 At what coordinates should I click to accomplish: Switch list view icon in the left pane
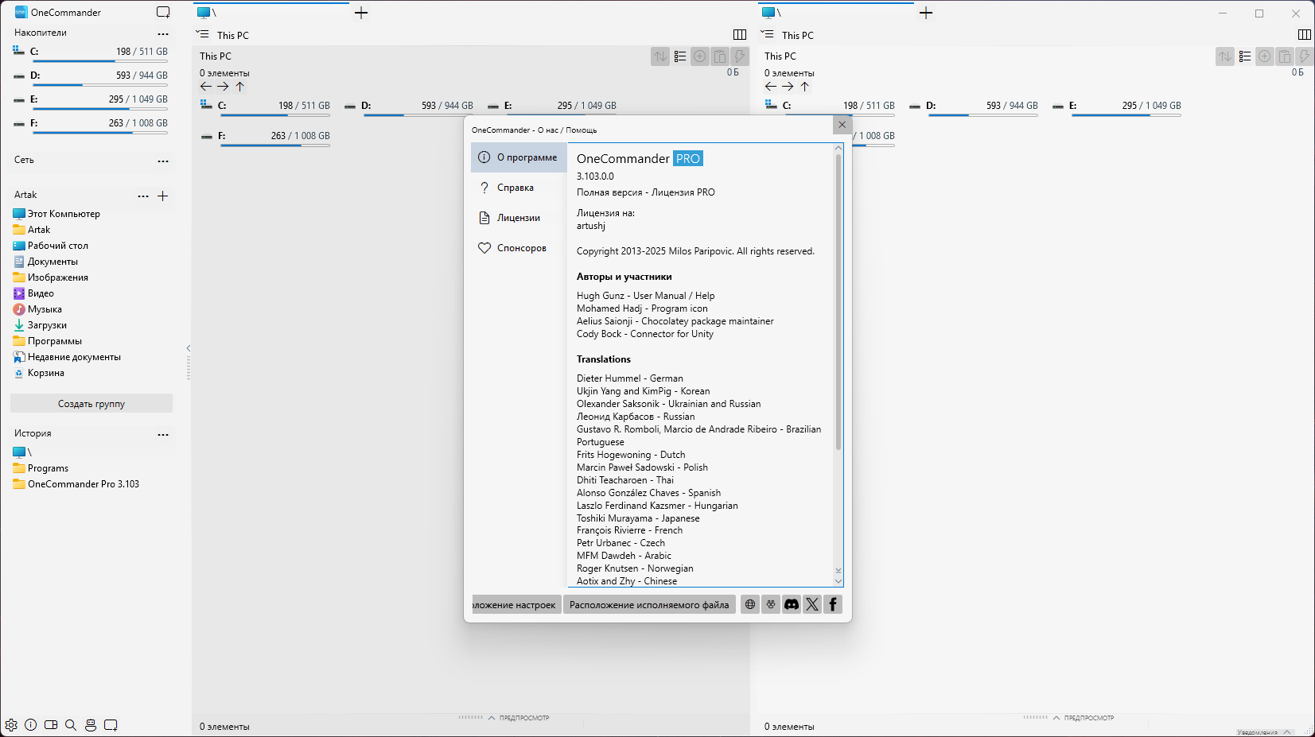point(680,56)
